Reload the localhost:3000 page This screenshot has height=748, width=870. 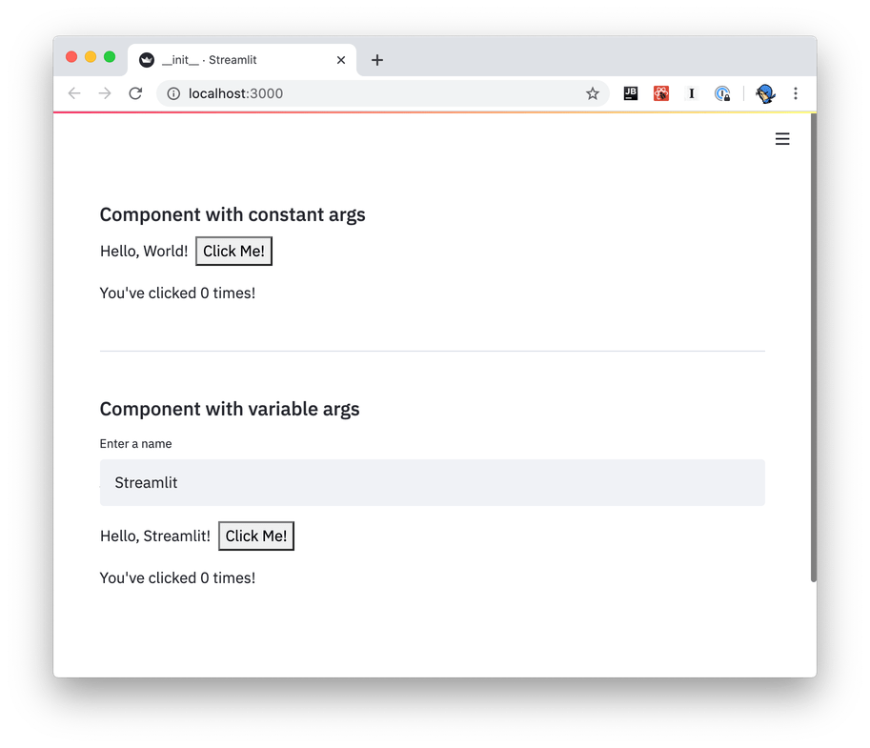(x=134, y=93)
